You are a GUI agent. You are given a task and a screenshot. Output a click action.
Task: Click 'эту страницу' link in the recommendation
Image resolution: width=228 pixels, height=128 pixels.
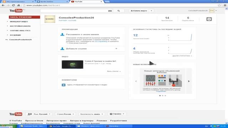[101, 41]
